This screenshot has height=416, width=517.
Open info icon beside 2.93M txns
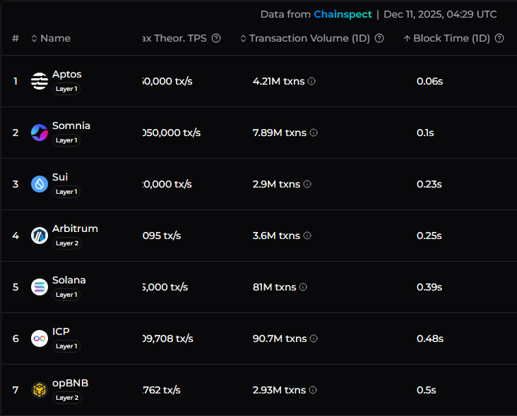tap(313, 390)
